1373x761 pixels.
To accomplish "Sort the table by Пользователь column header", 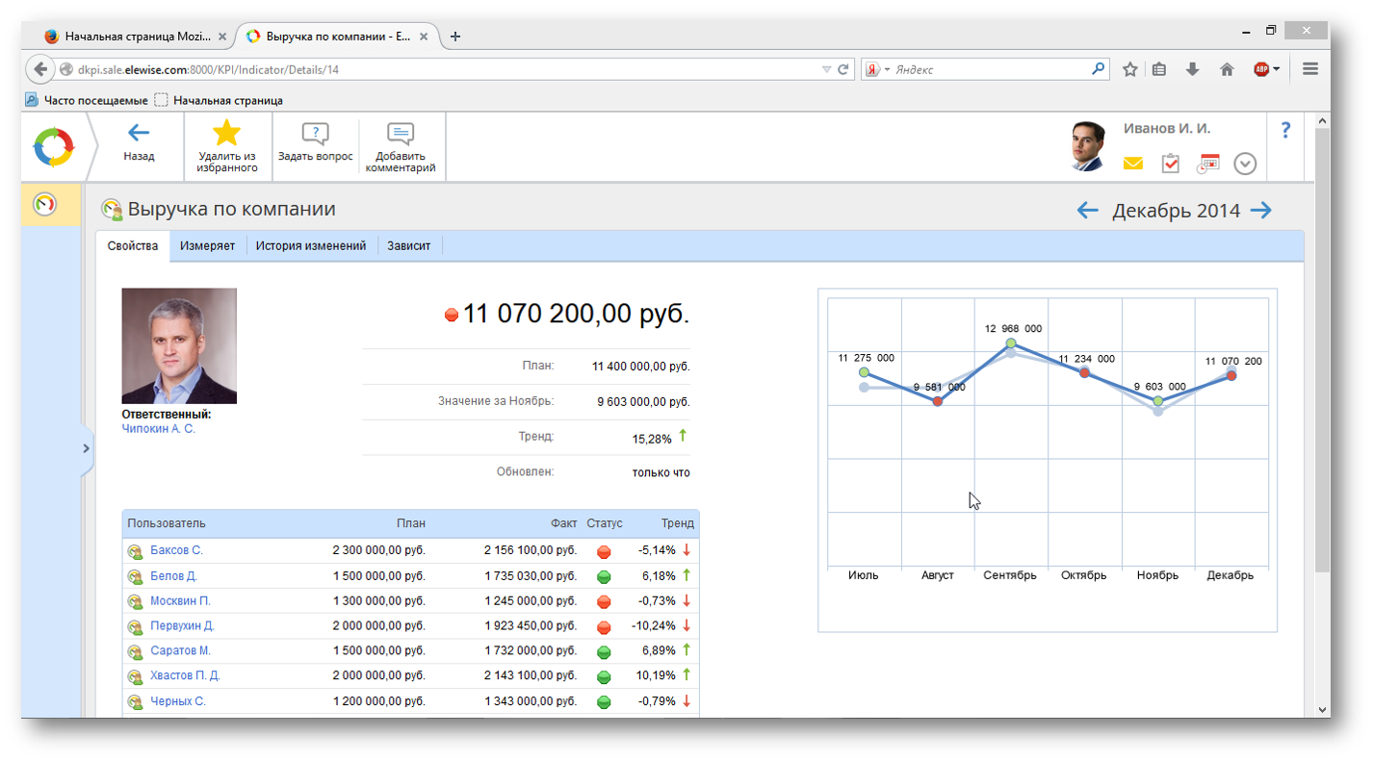I will [167, 523].
